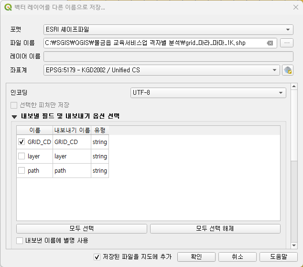Cancel with the 취소 button
Viewport: 303px width, 267px height.
coord(238,257)
